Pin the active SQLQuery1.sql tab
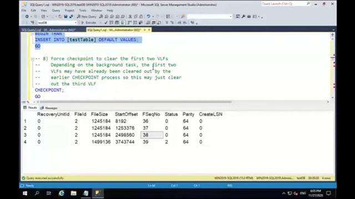 pyautogui.click(x=145, y=30)
